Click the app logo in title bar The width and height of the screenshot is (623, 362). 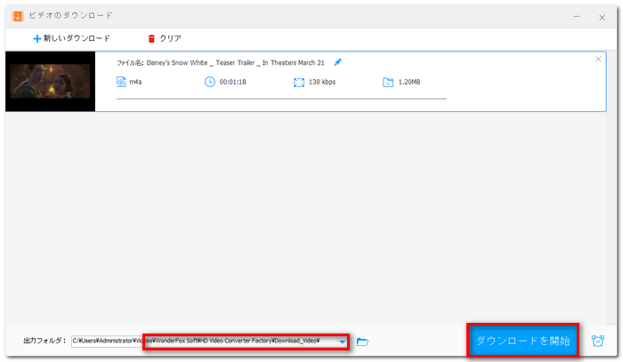15,15
